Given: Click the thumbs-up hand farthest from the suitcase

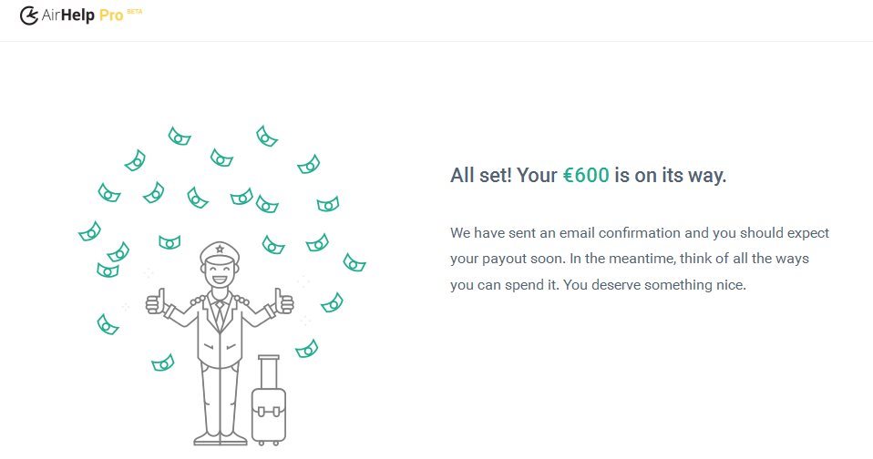Looking at the screenshot, I should [154, 302].
